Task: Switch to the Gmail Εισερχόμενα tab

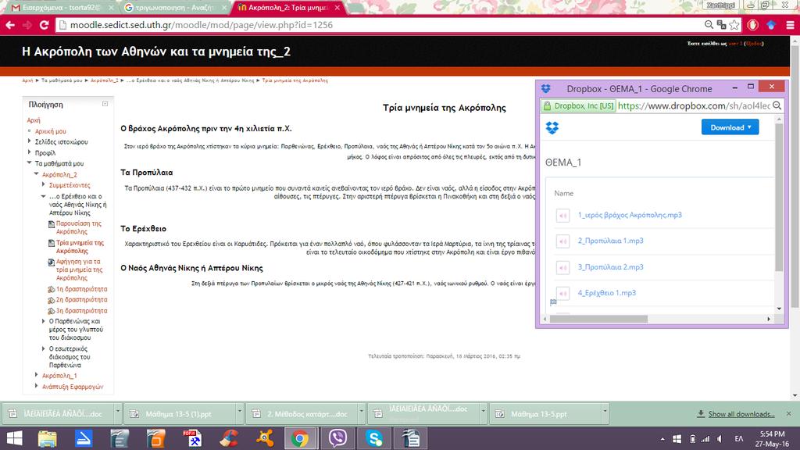Action: 60,8
